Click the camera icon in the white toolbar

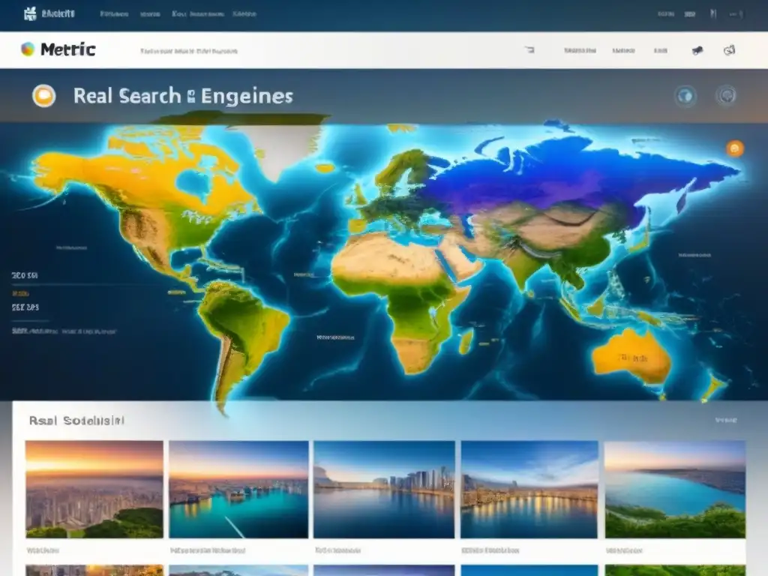coord(697,50)
